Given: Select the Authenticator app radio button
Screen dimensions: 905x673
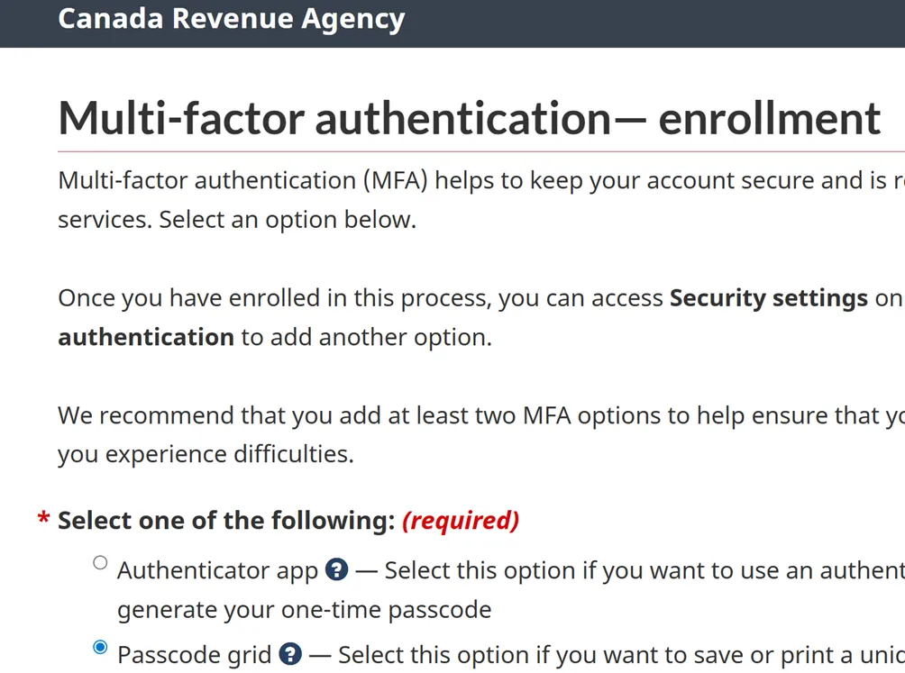Looking at the screenshot, I should 100,563.
